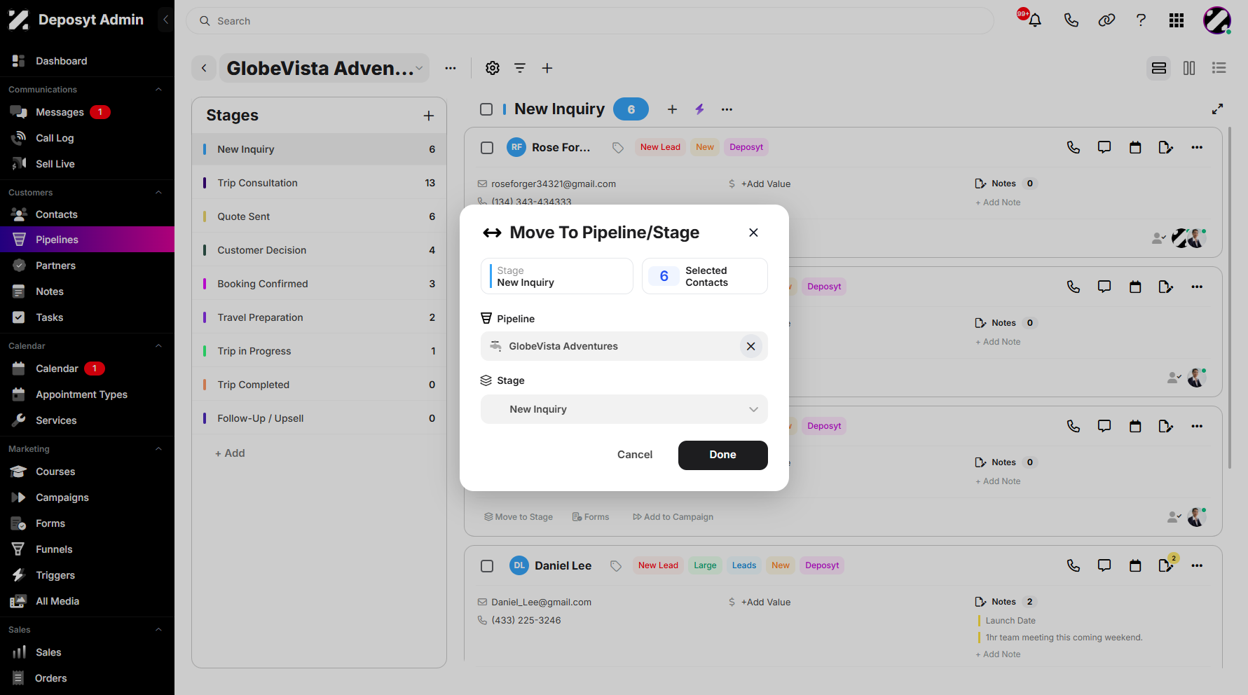
Task: Open the help question mark icon
Action: click(1141, 20)
